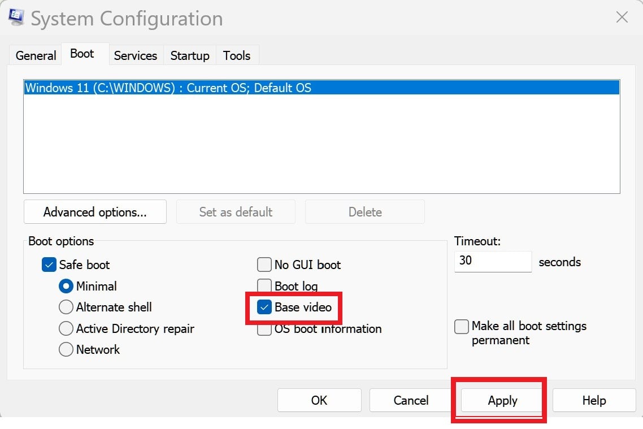The height and width of the screenshot is (429, 643).
Task: Choose the Minimal safe boot option
Action: click(66, 286)
